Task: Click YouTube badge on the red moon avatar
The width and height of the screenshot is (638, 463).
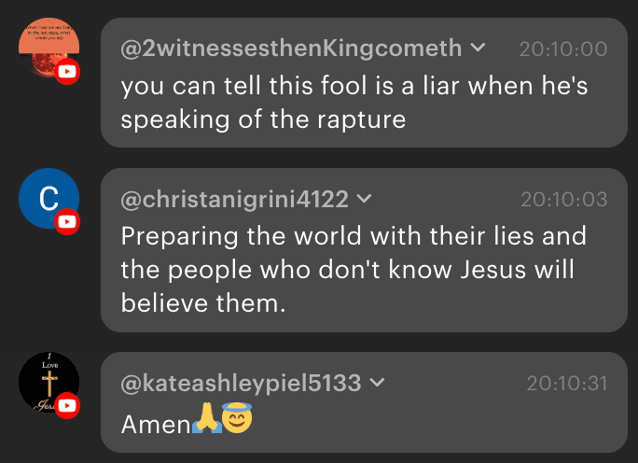Action: (x=67, y=72)
